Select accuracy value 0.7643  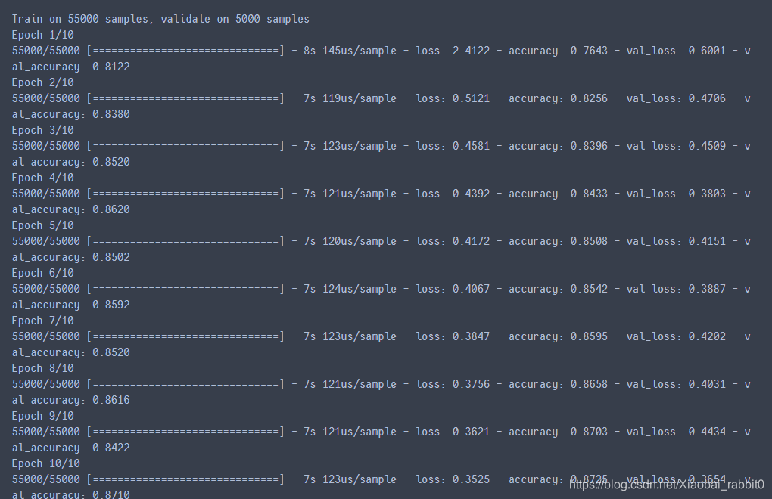click(589, 51)
